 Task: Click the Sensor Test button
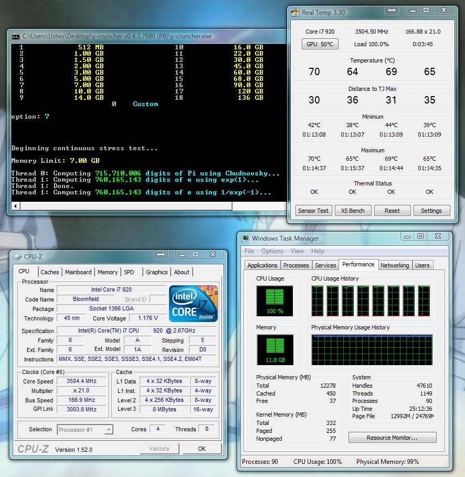click(x=313, y=211)
